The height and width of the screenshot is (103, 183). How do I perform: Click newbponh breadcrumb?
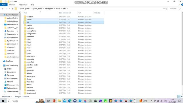tap(49, 9)
